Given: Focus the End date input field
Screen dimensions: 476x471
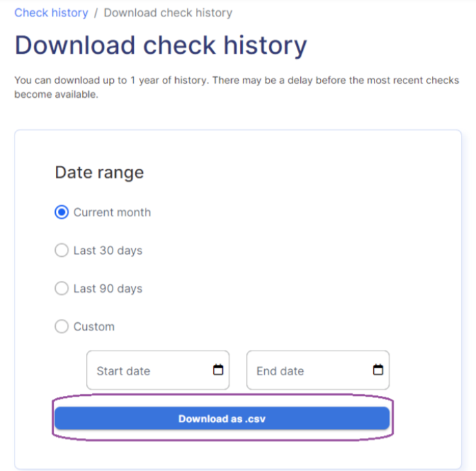Looking at the screenshot, I should point(318,370).
